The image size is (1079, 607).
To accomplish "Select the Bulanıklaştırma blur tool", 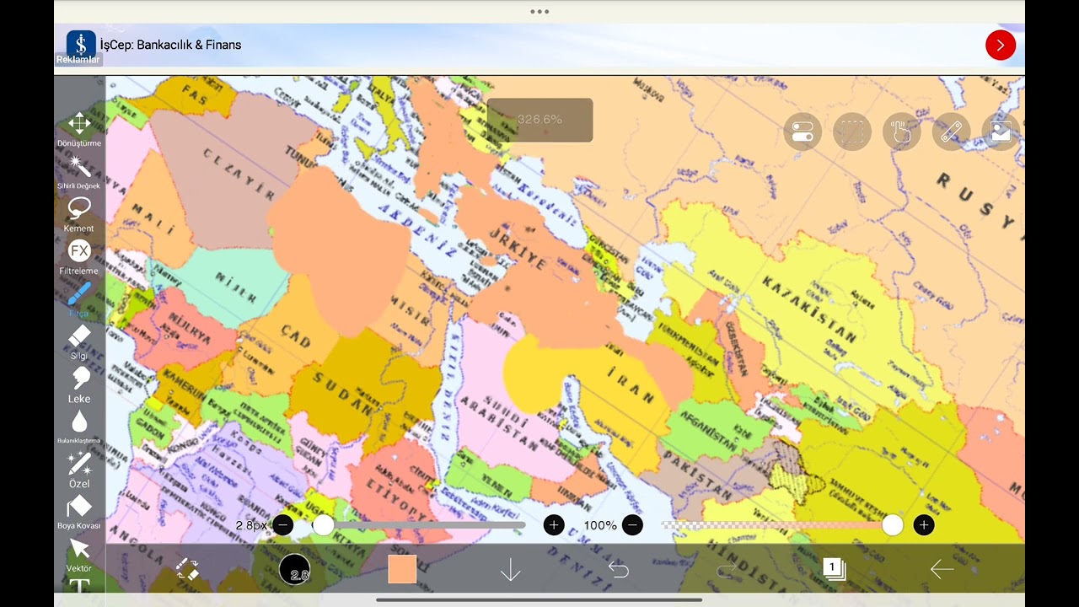I will (79, 427).
